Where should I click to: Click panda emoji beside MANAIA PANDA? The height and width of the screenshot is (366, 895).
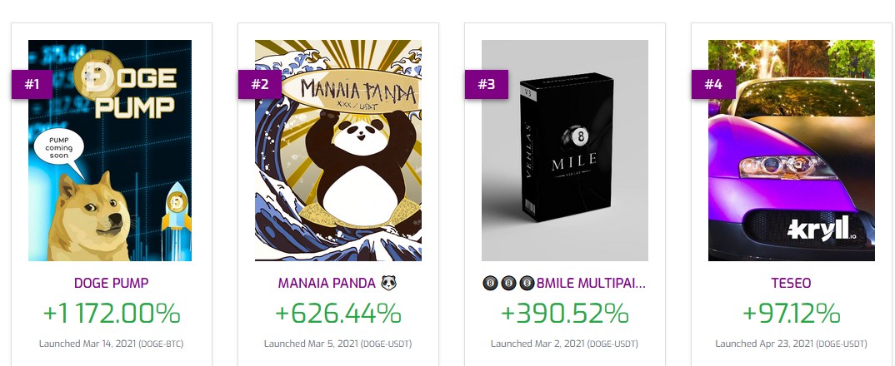click(x=388, y=283)
